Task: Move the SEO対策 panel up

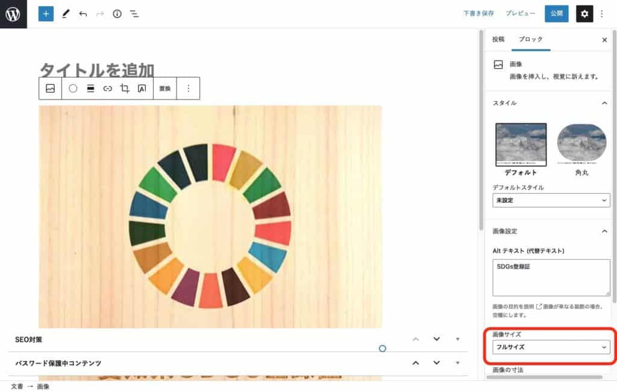Action: pyautogui.click(x=416, y=339)
